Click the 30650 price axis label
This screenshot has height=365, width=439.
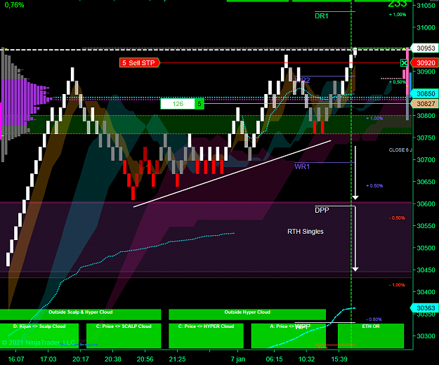pos(426,182)
